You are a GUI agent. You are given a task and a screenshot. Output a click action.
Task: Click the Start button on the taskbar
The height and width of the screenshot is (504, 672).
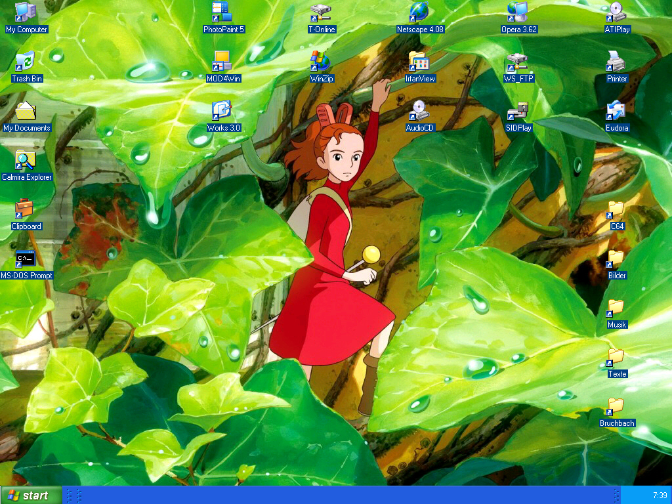click(x=31, y=495)
